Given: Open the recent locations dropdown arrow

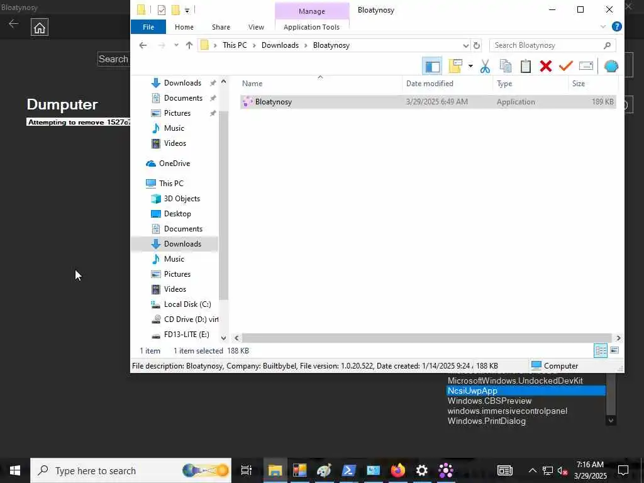Looking at the screenshot, I should 176,45.
